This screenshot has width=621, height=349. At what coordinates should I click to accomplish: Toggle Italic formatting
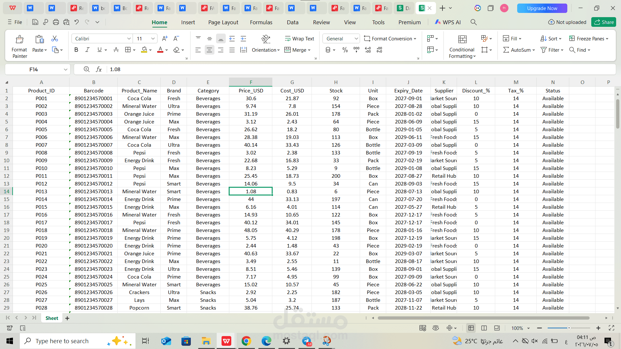click(87, 50)
